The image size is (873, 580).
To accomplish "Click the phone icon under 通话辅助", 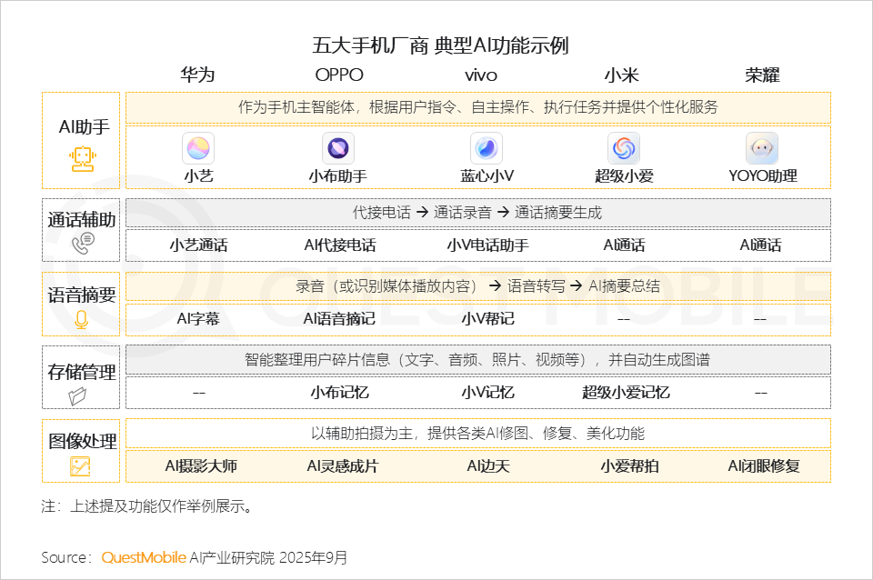I will (83, 244).
